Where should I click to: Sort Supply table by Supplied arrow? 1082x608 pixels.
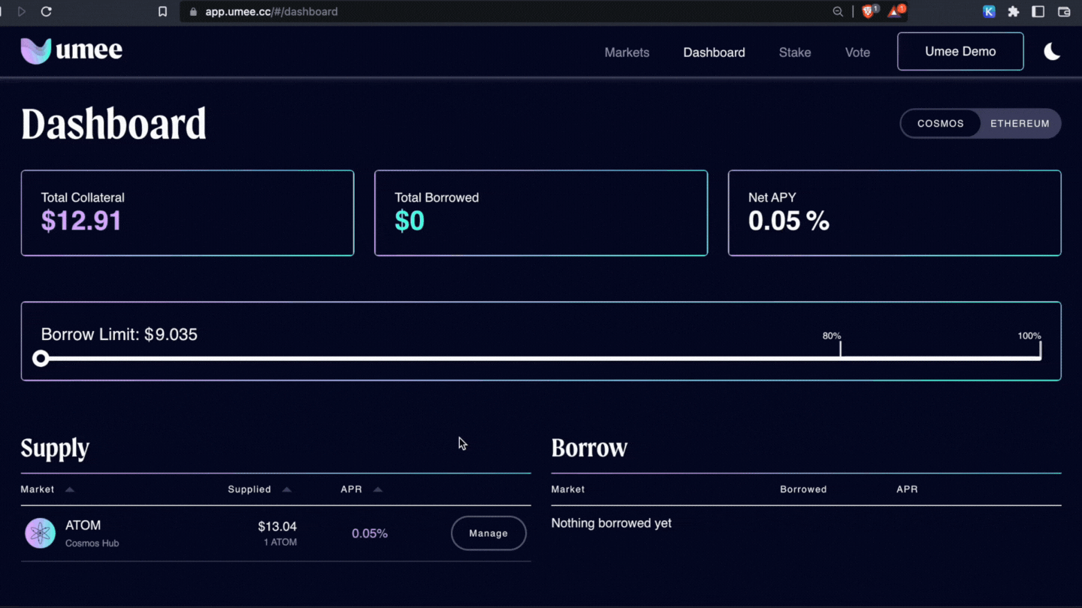coord(286,489)
